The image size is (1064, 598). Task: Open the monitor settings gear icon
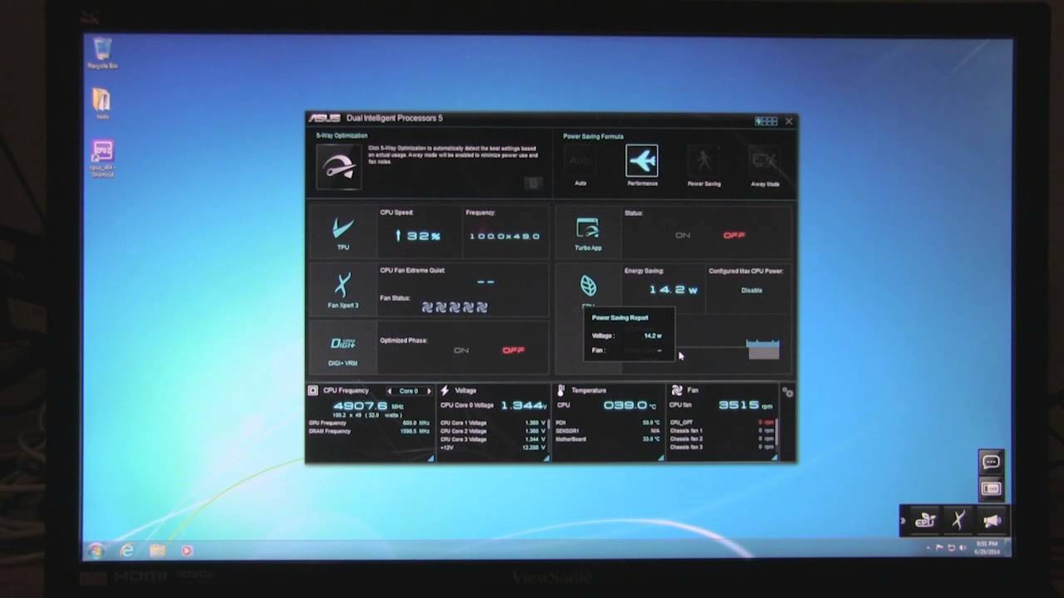[788, 393]
